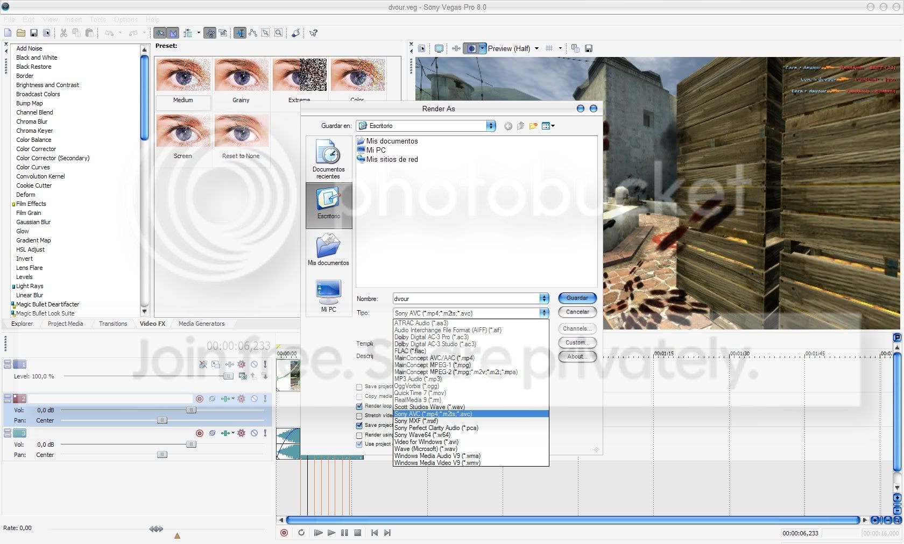Viewport: 904px width, 544px height.
Task: Click the Record button in transport controls
Action: coord(284,532)
